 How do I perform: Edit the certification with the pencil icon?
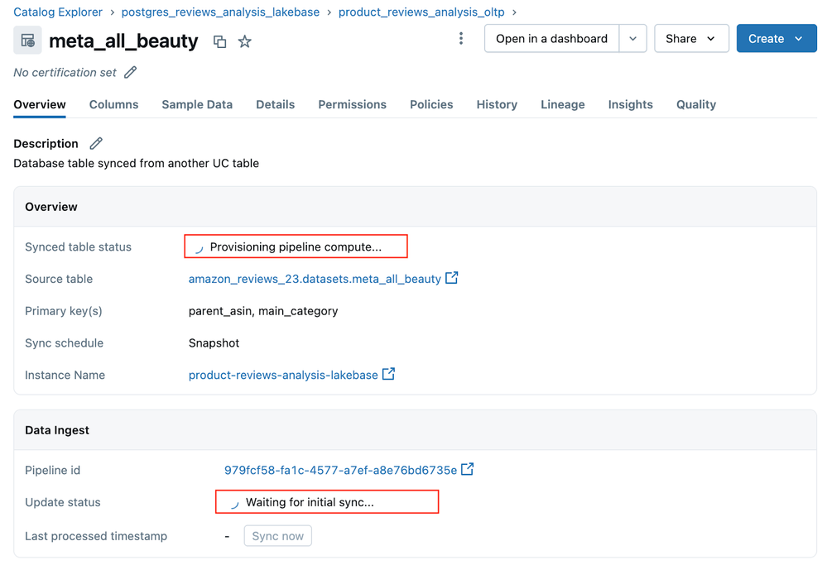click(130, 73)
